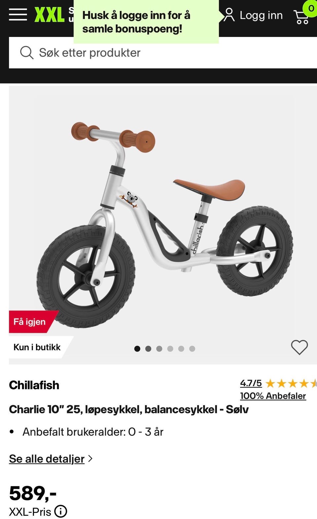Click the user profile icon
317x519 pixels.
[229, 15]
